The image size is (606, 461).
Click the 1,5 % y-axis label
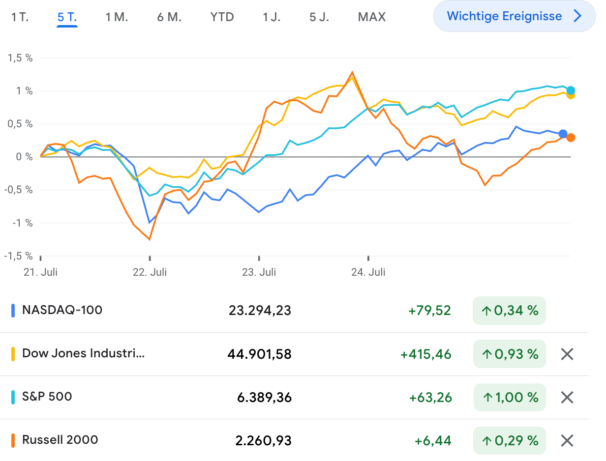coord(20,58)
